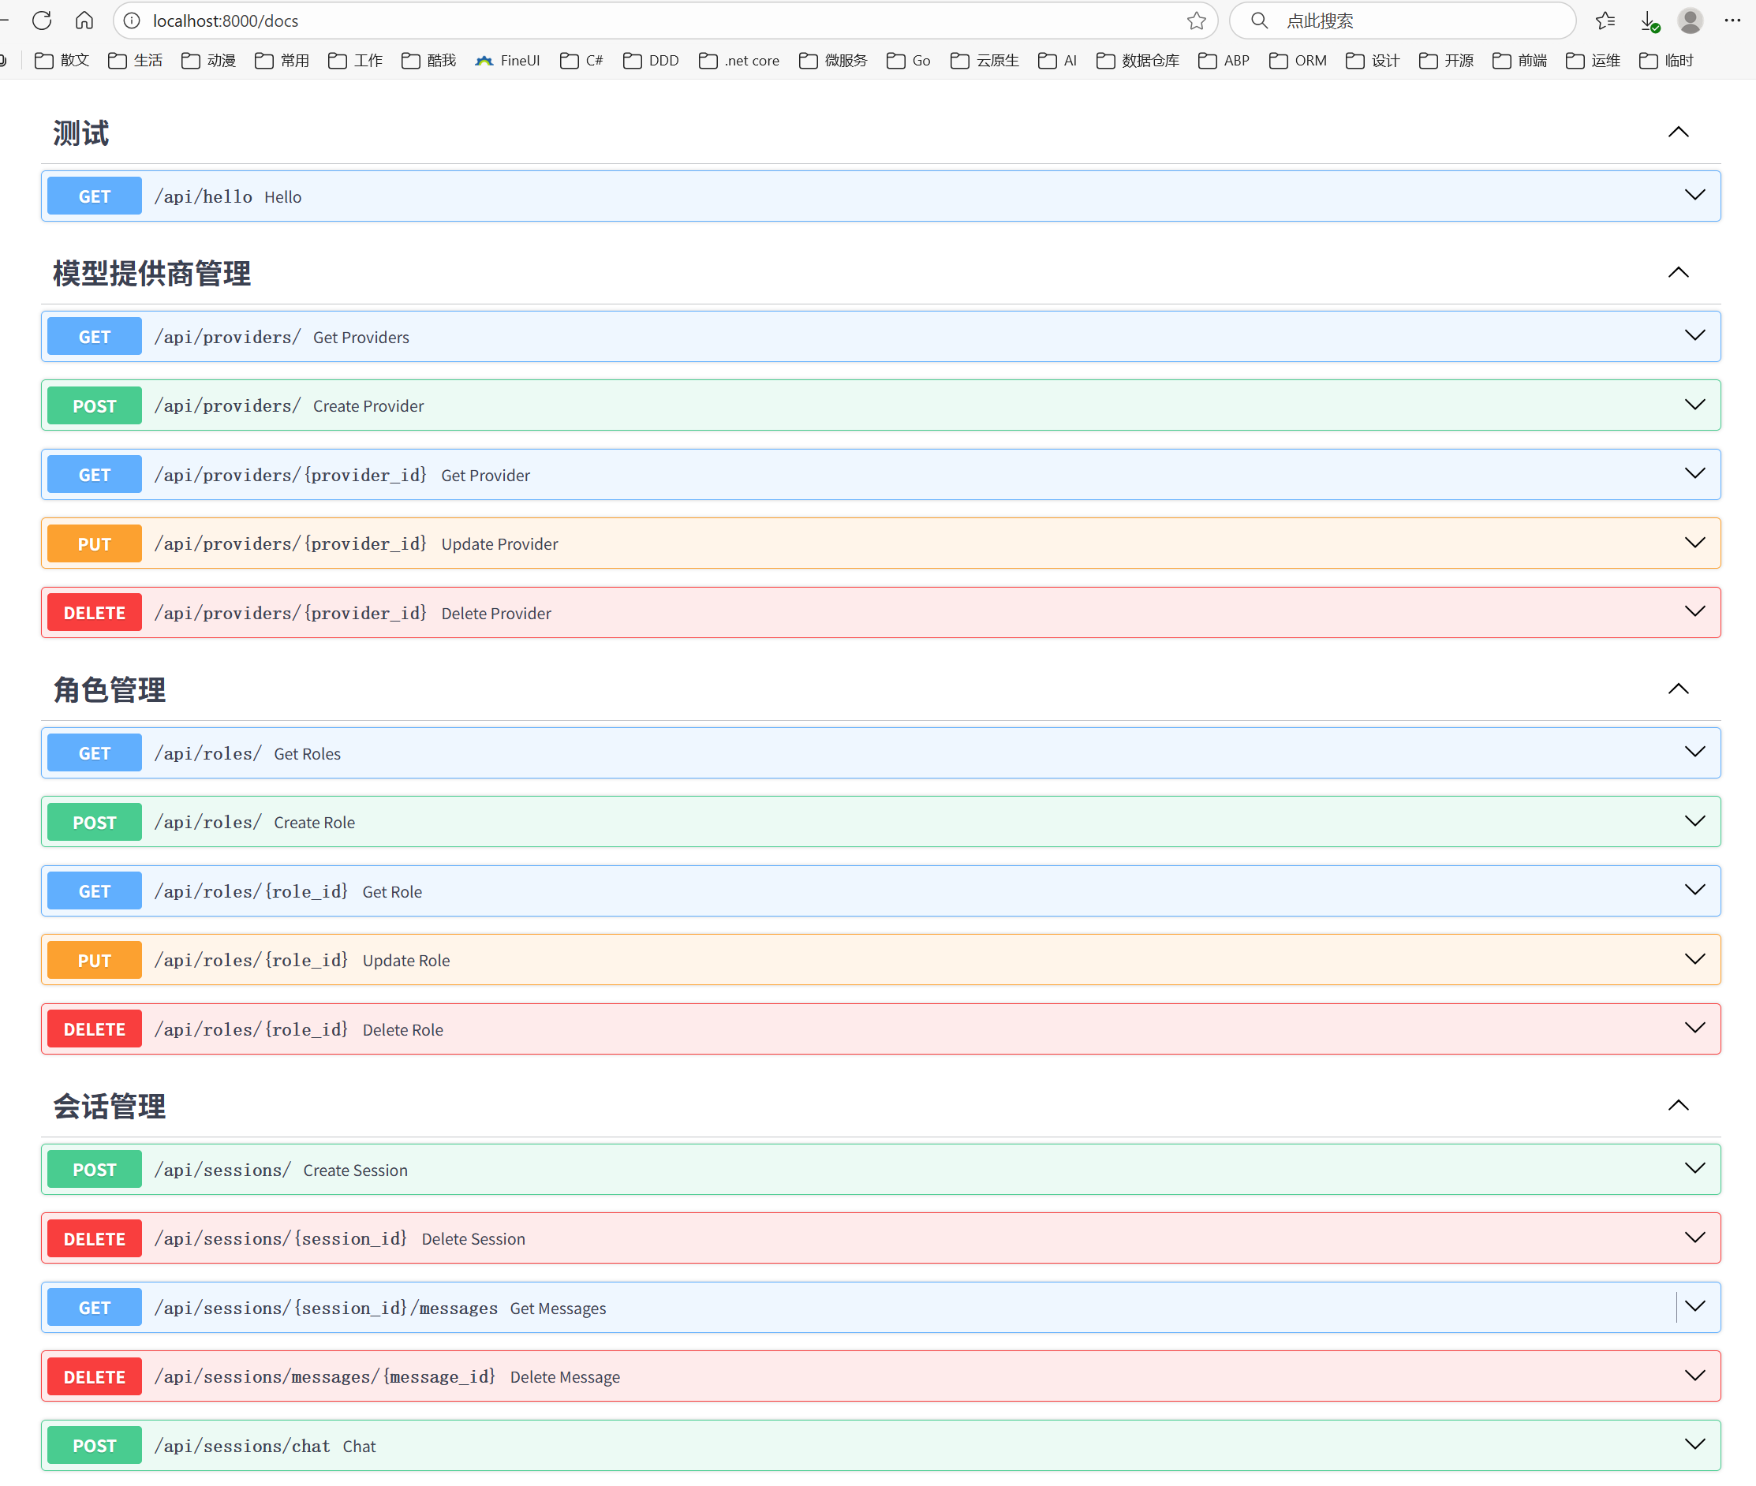The image size is (1756, 1486).
Task: Open browser settings ellipsis menu
Action: pos(1732,21)
